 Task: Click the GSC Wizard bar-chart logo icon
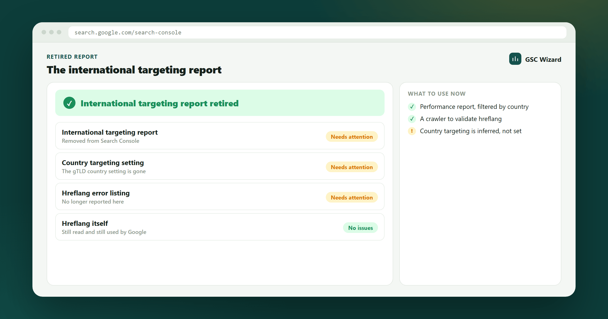click(515, 59)
